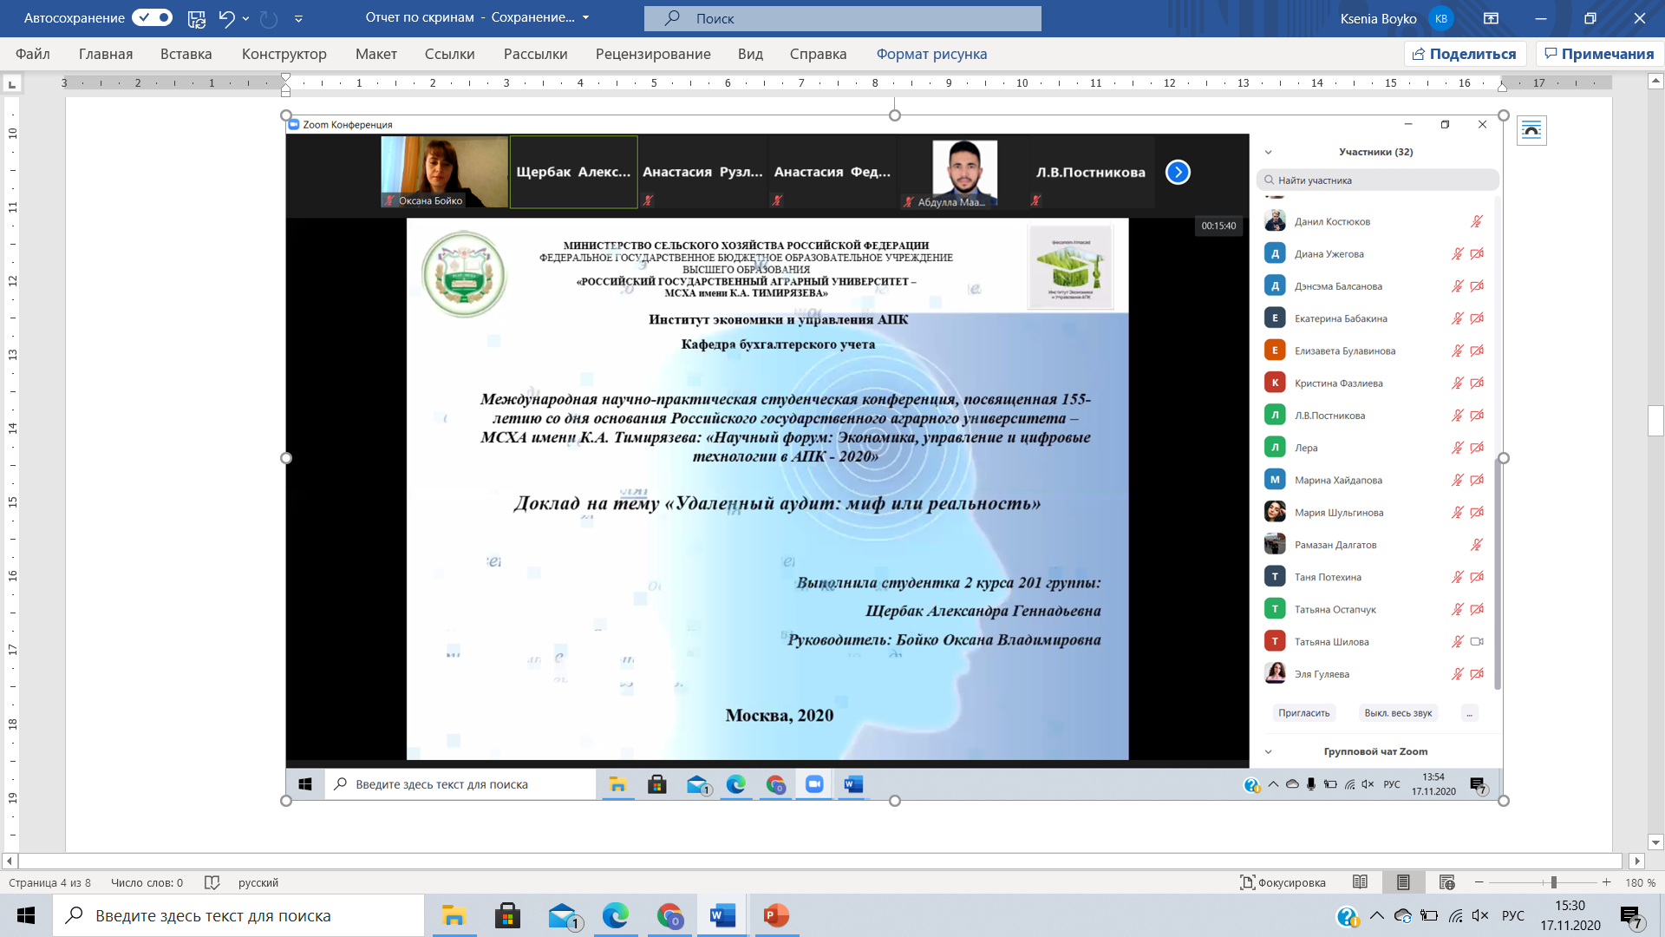The height and width of the screenshot is (937, 1665).
Task: Open the Рецензирование ribbon tab
Action: click(652, 54)
